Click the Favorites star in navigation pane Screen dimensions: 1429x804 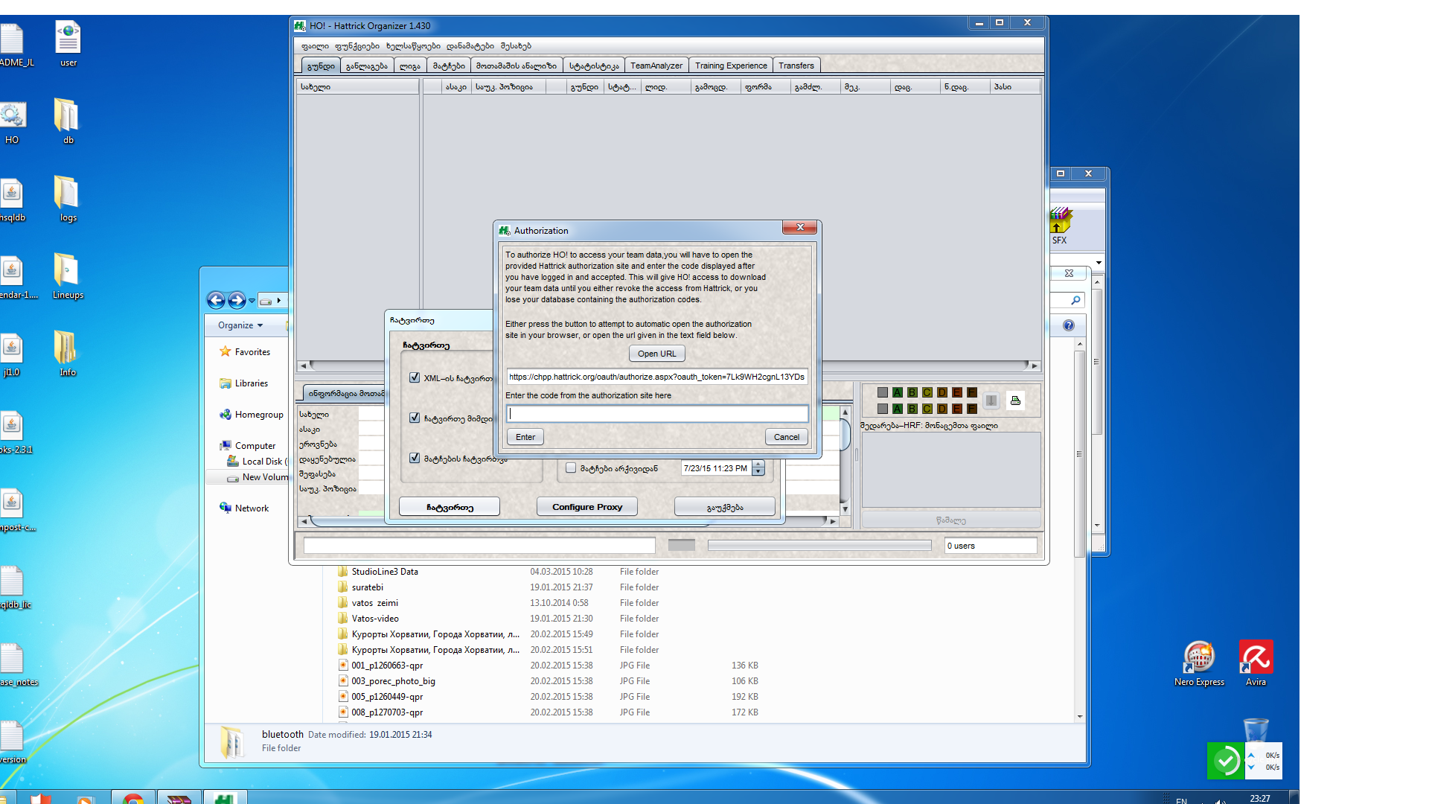(x=226, y=351)
